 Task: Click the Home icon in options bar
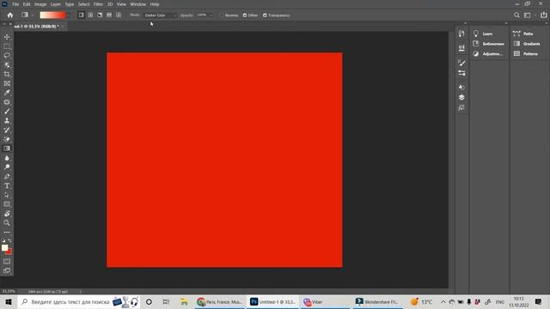click(10, 15)
